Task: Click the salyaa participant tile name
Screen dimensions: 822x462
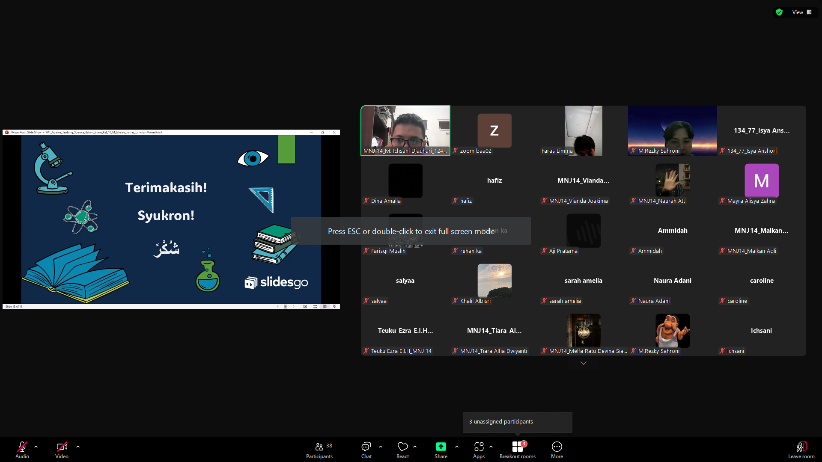Action: coord(405,281)
